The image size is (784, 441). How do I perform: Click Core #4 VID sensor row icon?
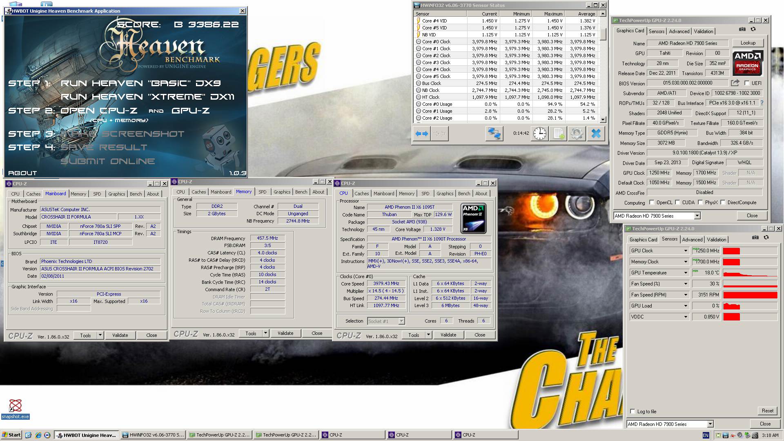click(x=418, y=21)
